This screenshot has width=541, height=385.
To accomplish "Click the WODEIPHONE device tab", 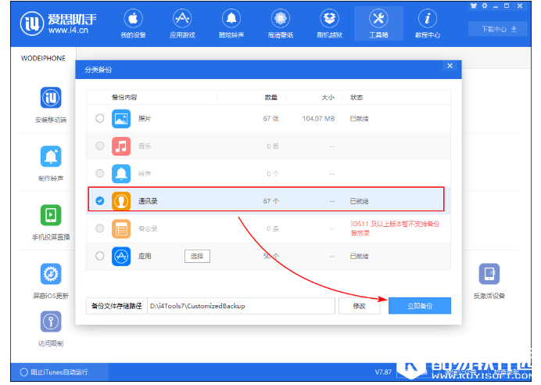I will click(43, 58).
